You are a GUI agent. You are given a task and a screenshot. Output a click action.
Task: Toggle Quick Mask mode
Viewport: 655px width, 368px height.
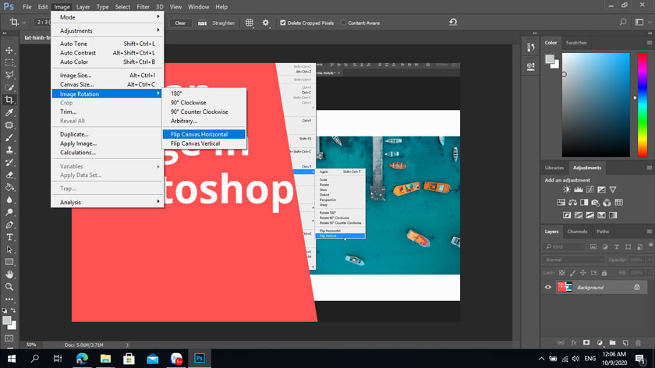(x=9, y=338)
